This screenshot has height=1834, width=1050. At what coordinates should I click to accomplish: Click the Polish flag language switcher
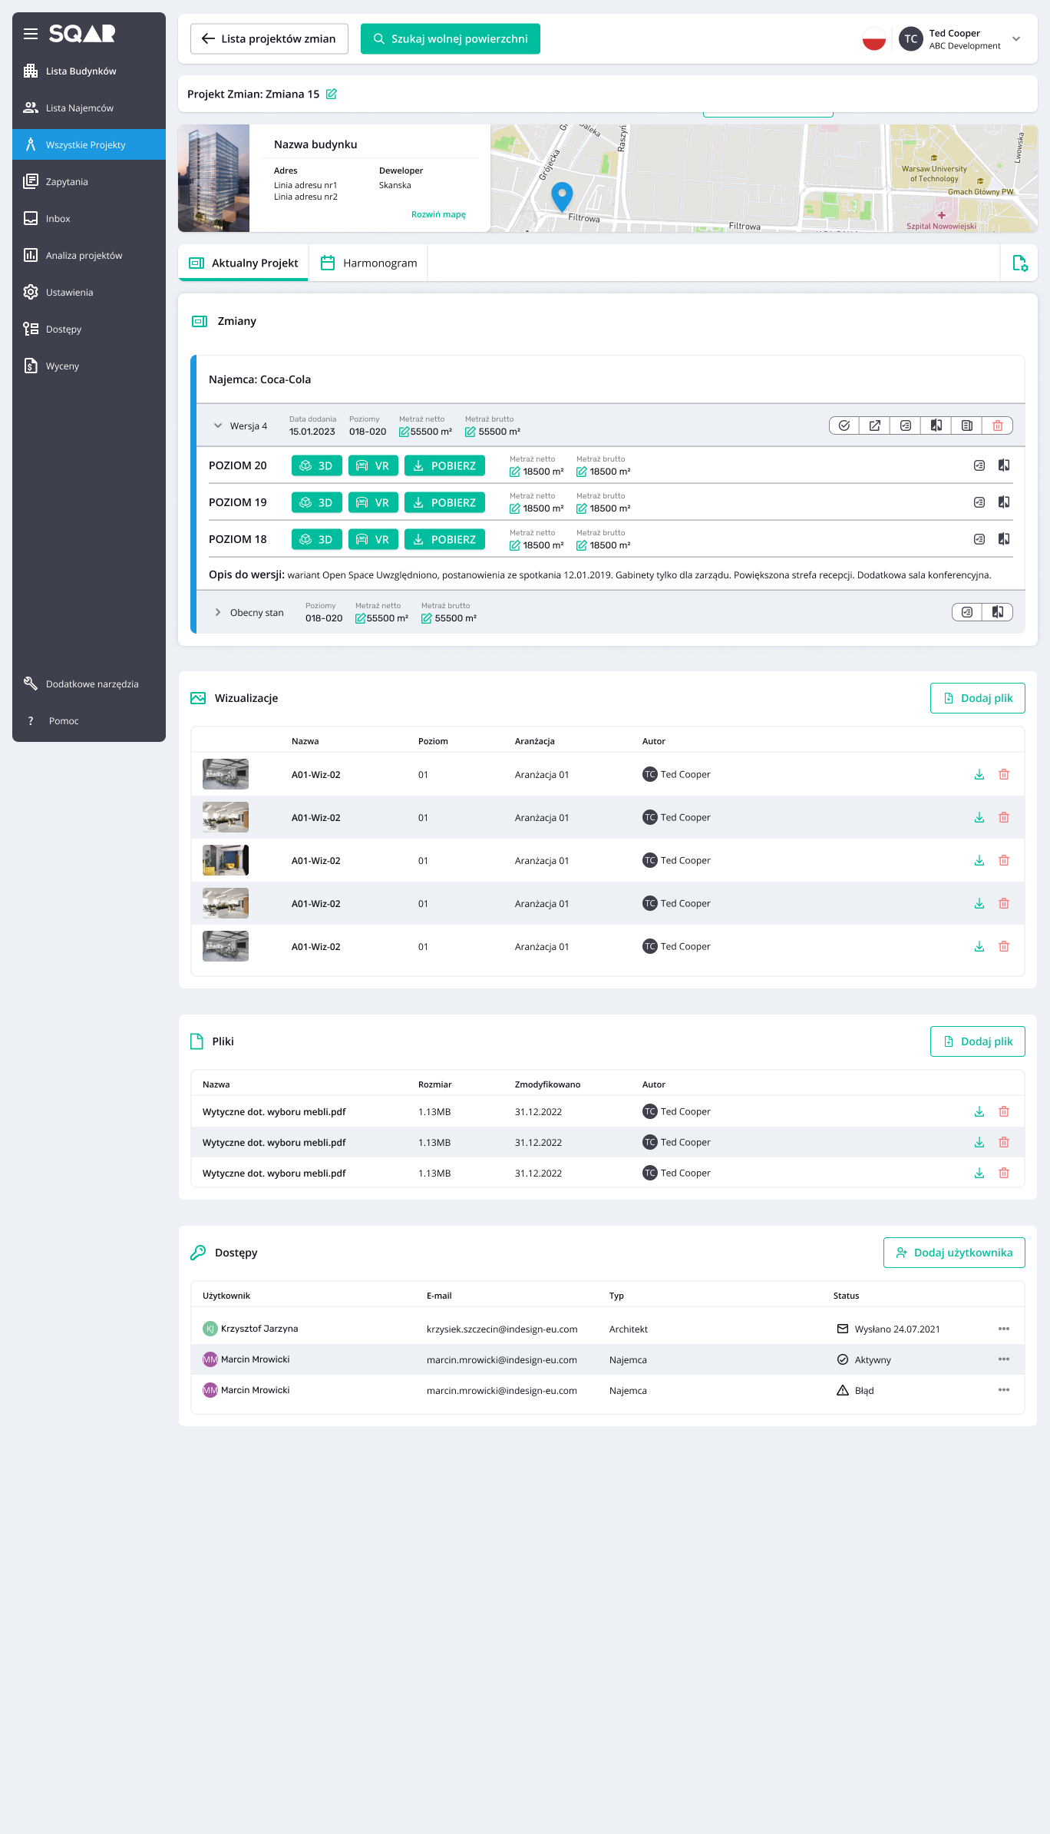(873, 39)
